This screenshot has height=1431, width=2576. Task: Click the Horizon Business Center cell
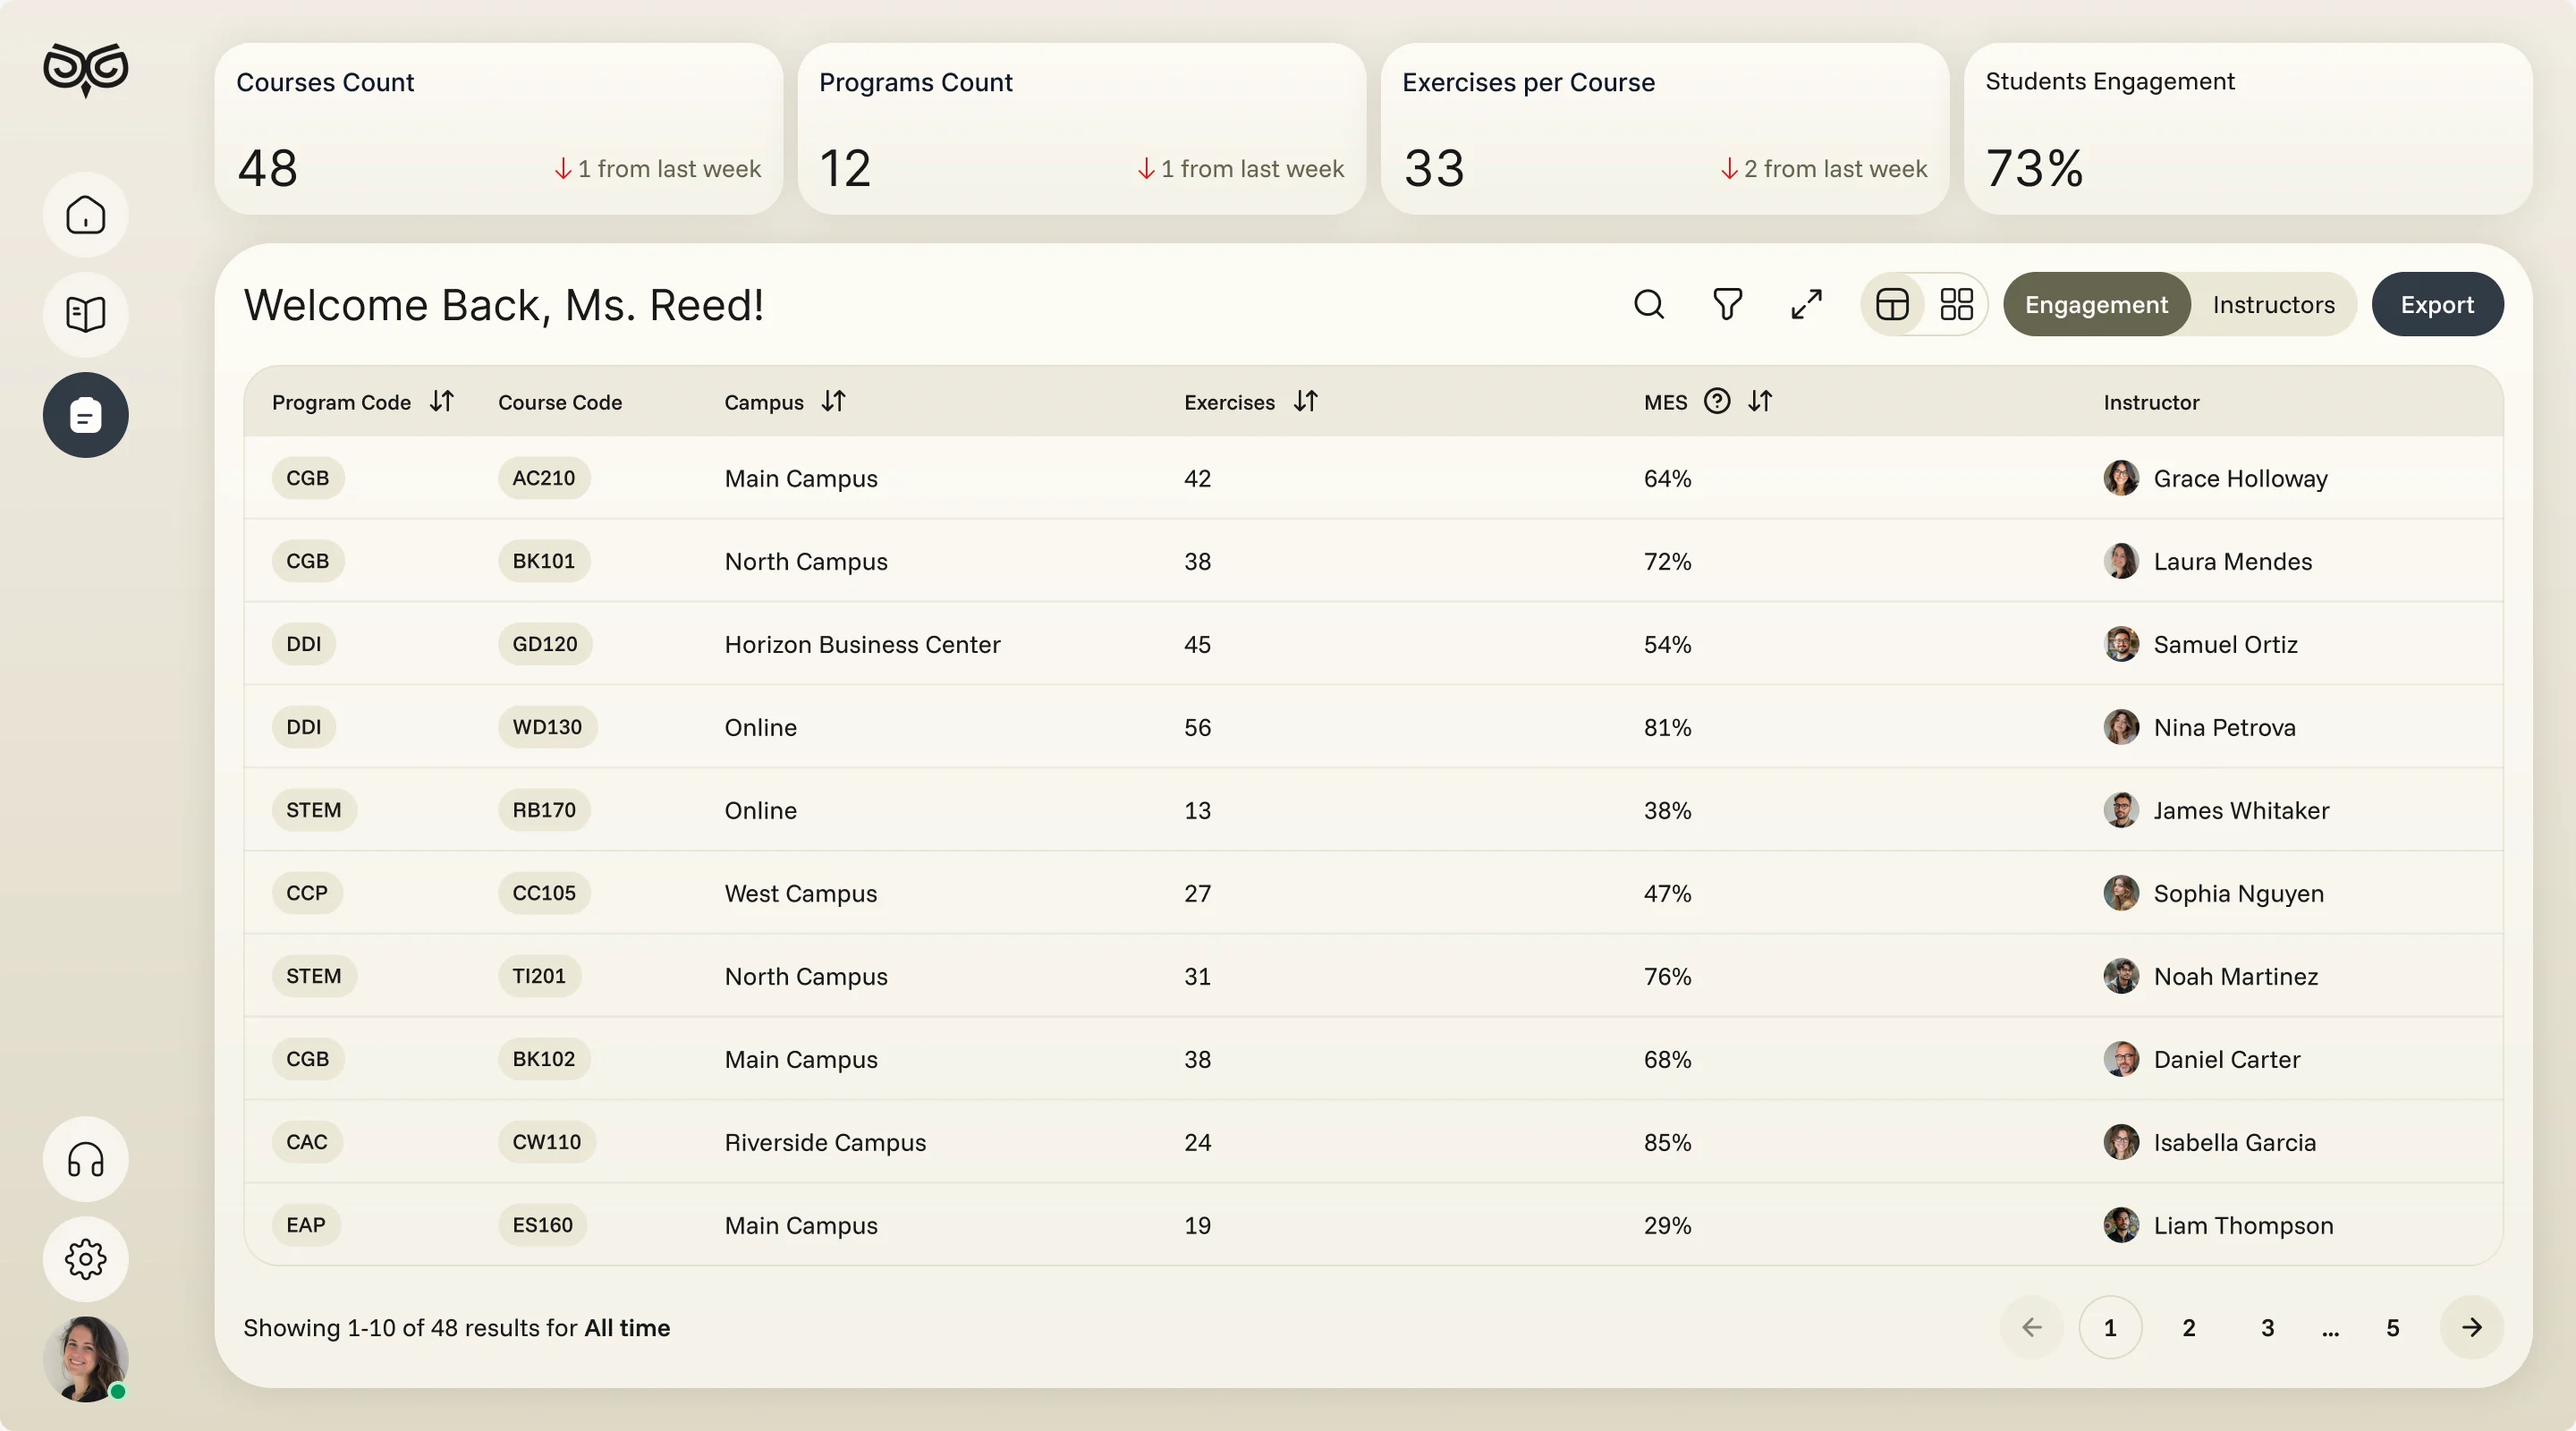[862, 644]
